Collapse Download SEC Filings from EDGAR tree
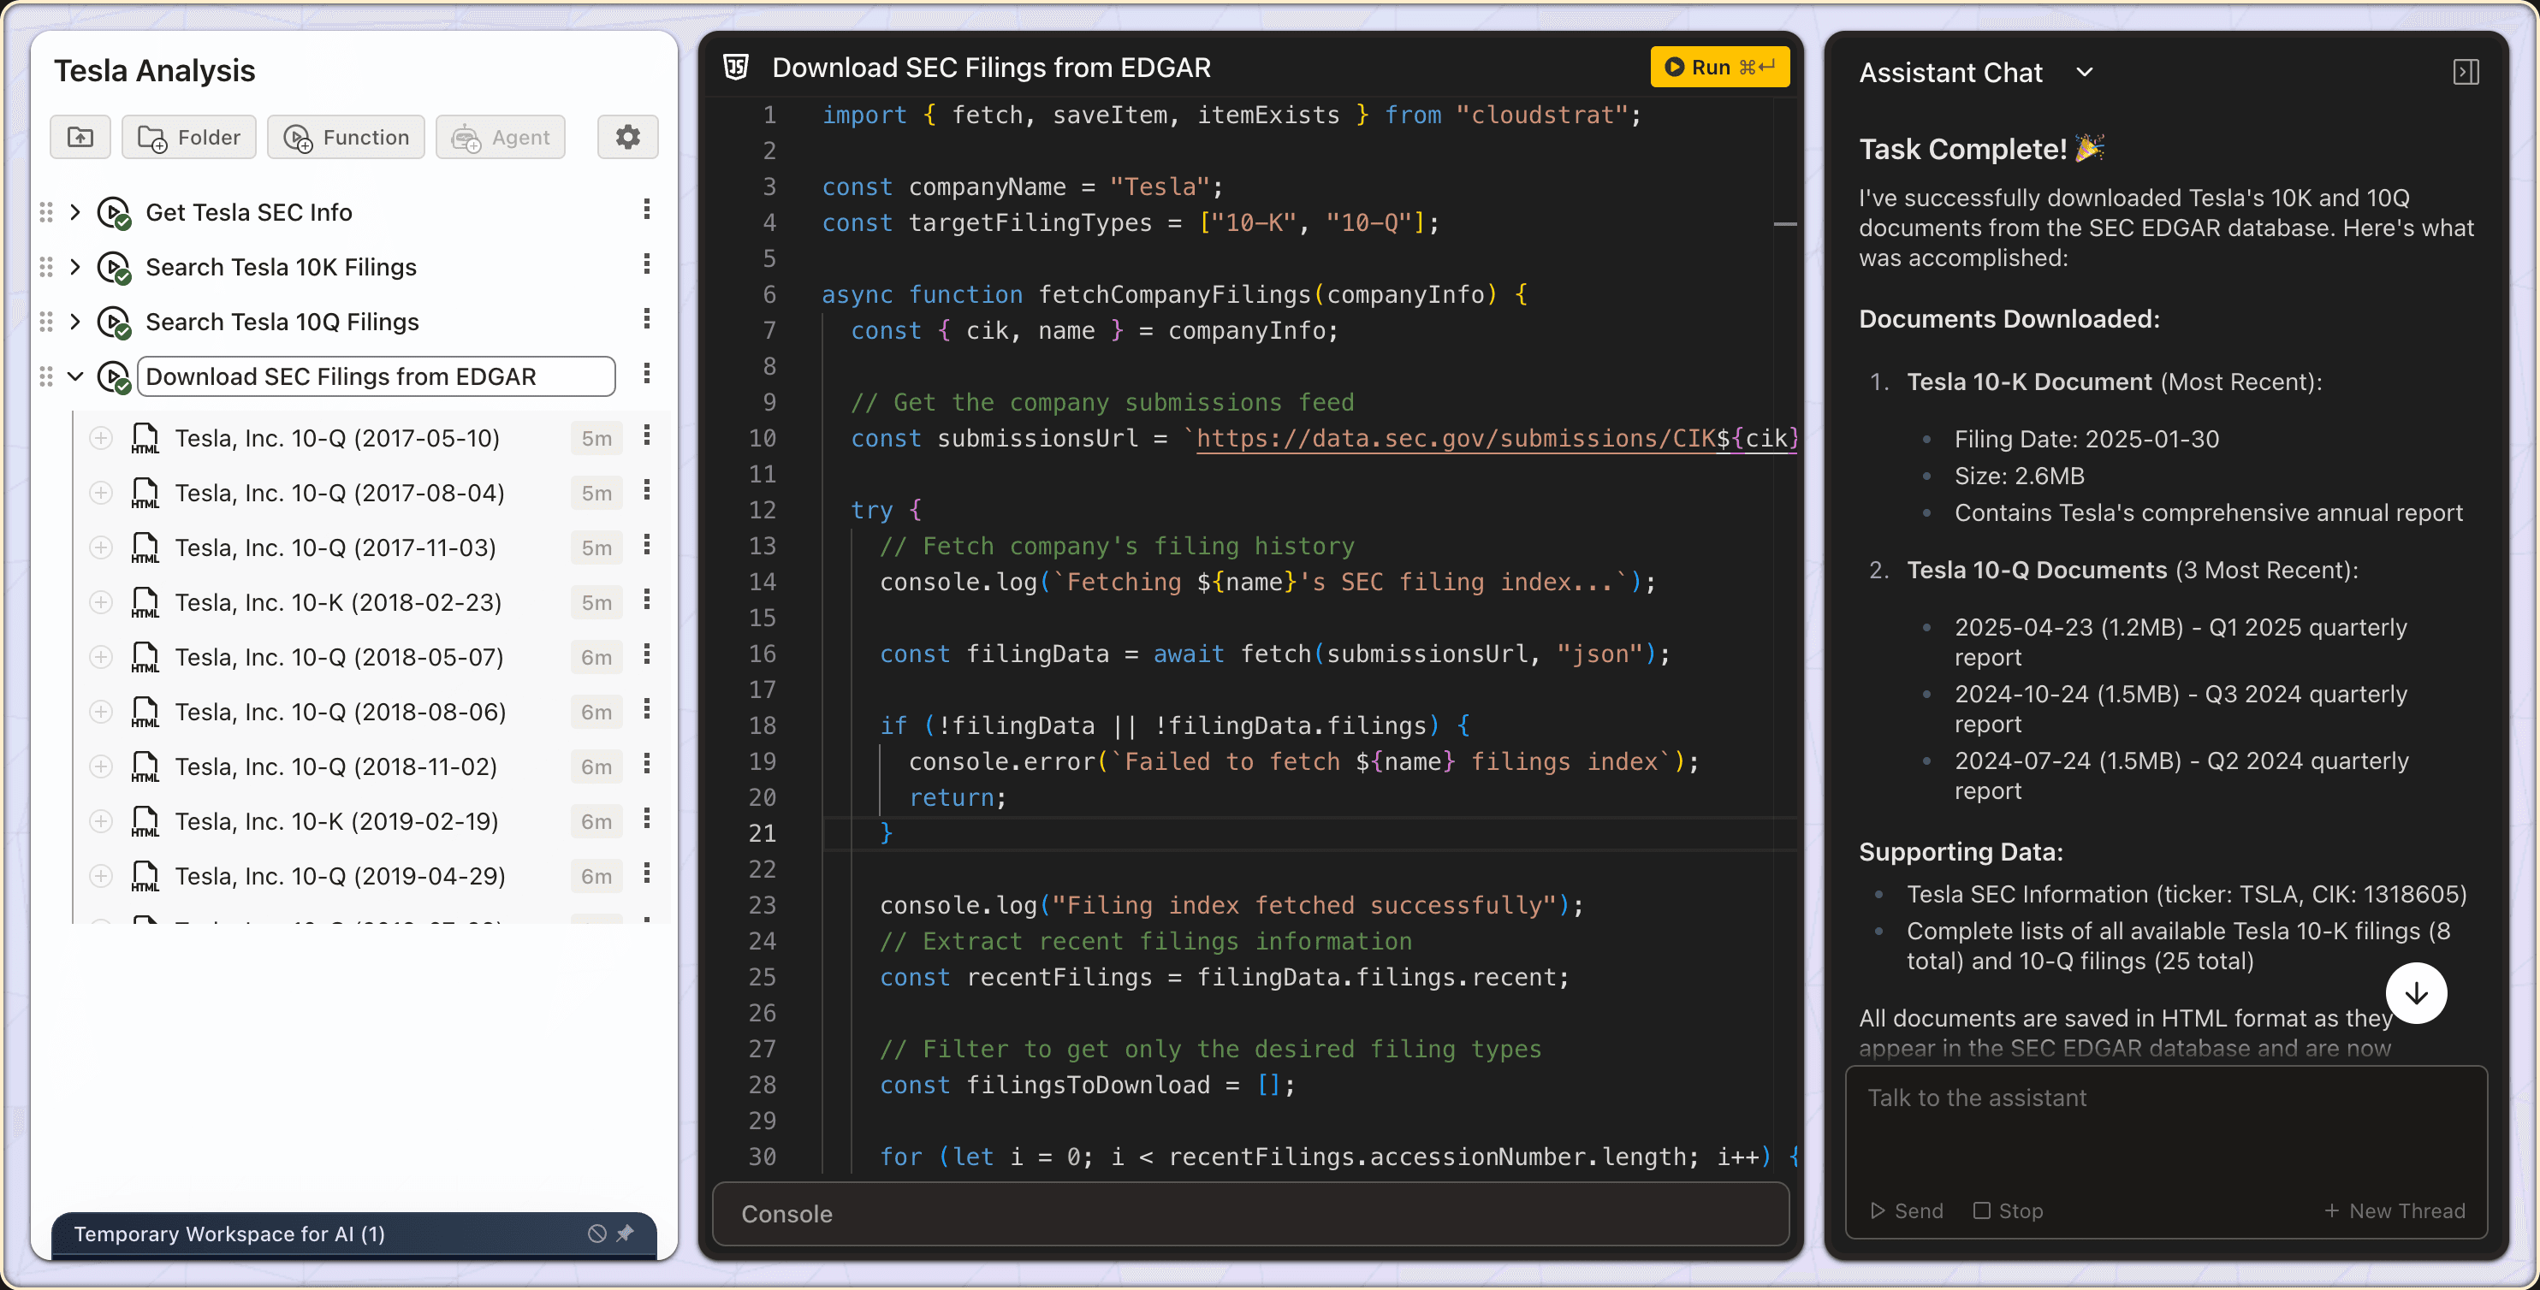This screenshot has height=1290, width=2540. pyautogui.click(x=75, y=376)
